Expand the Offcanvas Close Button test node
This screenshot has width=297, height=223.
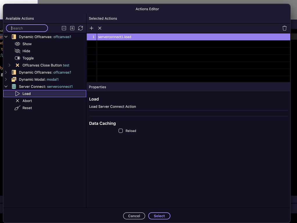click(x=10, y=65)
